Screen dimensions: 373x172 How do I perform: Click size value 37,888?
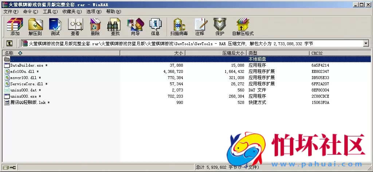(177, 65)
